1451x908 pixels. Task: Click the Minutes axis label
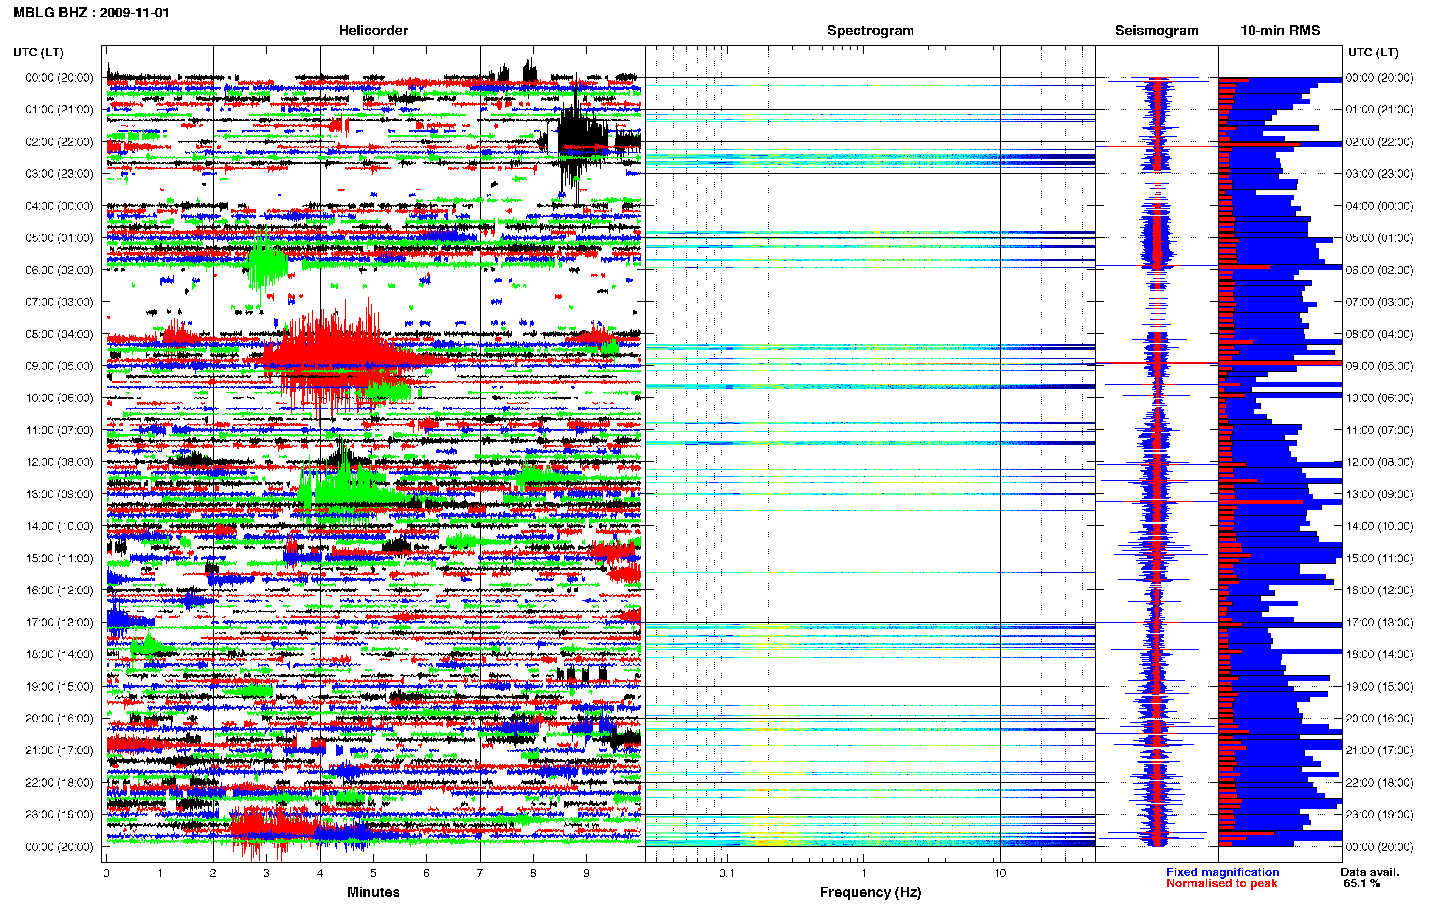click(373, 892)
